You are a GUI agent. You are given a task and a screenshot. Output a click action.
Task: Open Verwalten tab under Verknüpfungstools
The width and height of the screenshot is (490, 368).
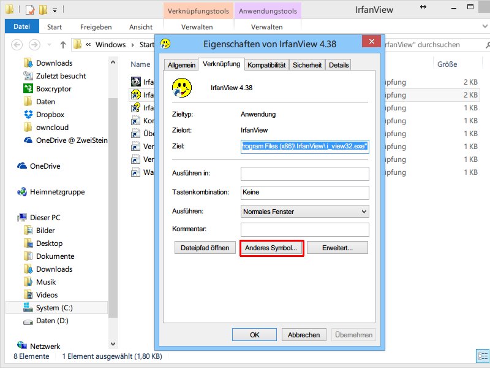197,27
